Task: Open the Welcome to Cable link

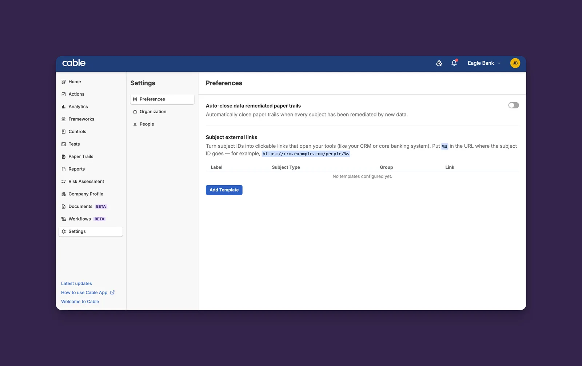Action: pyautogui.click(x=80, y=302)
